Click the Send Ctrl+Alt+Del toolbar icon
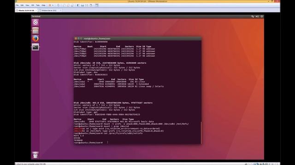The height and width of the screenshot is (165, 295). pyautogui.click(x=58, y=5)
